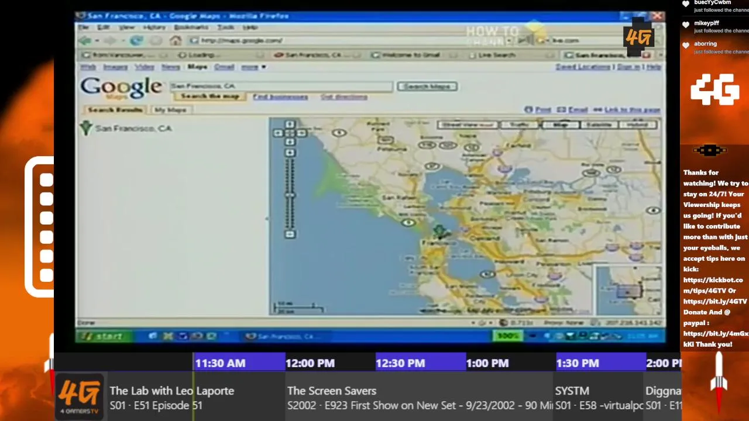Select The Screen Savers guide entry
This screenshot has width=749, height=421.
[x=419, y=398]
